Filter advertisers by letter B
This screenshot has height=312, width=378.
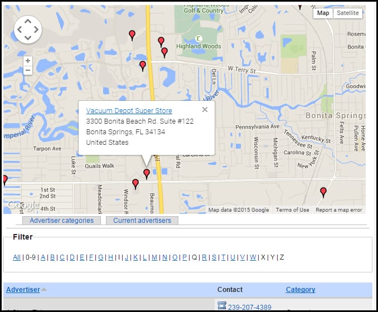(x=52, y=257)
